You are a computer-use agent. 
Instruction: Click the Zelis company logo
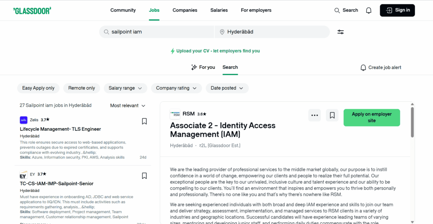click(x=24, y=120)
